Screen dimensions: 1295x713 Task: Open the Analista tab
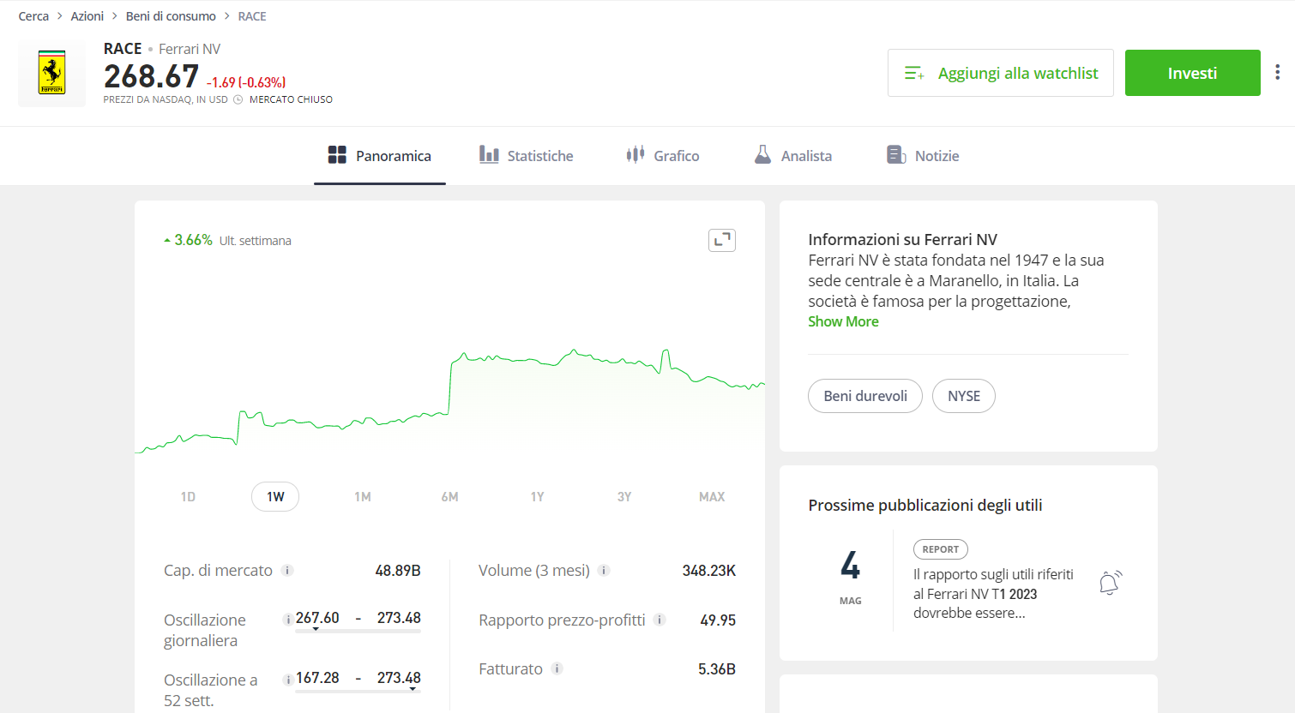click(793, 156)
